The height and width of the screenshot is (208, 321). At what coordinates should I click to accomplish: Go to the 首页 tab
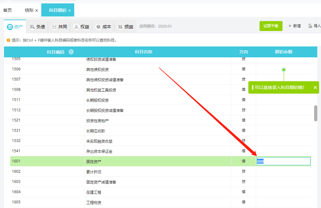tap(8, 10)
